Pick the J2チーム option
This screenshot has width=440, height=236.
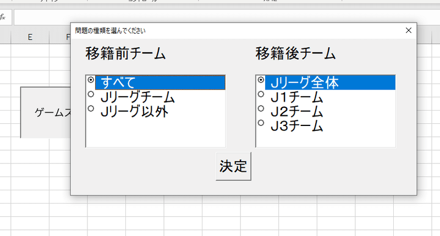326,112
